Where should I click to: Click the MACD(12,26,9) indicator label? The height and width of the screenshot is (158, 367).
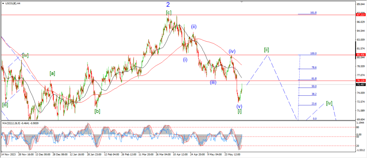(x=14, y=124)
